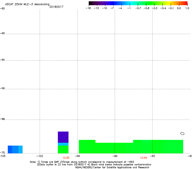Click the 0.0 color bar label
Screen dimensions: 192x169
[x=179, y=8]
